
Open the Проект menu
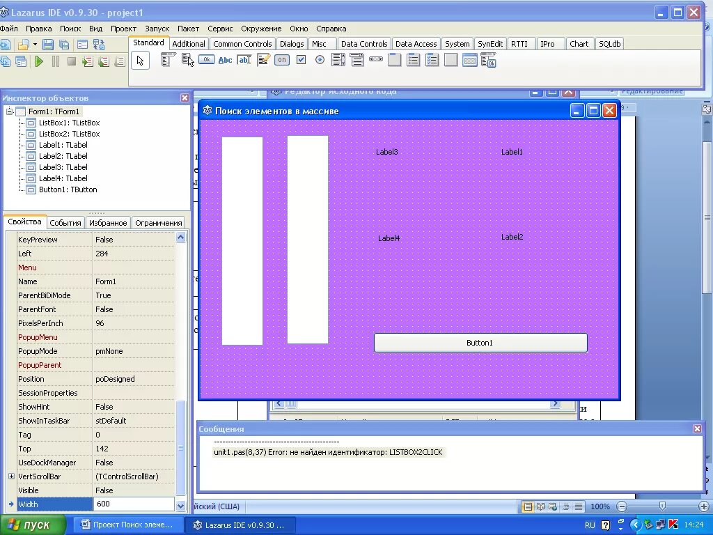click(x=123, y=28)
